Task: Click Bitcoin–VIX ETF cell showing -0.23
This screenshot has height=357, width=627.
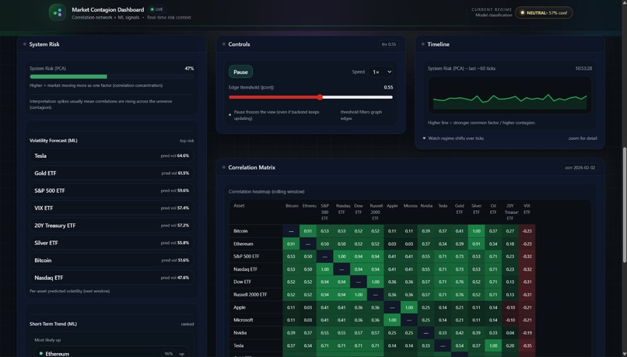Action: (527, 231)
